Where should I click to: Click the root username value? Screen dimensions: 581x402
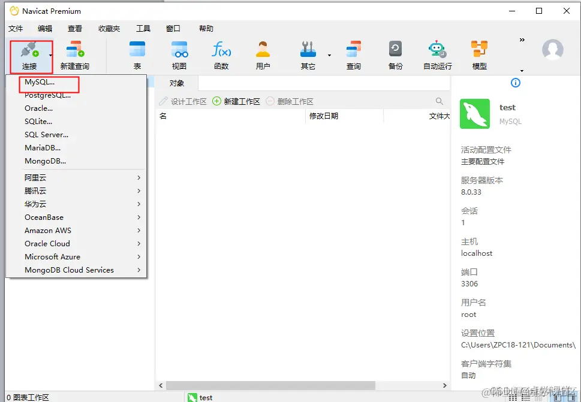(468, 315)
